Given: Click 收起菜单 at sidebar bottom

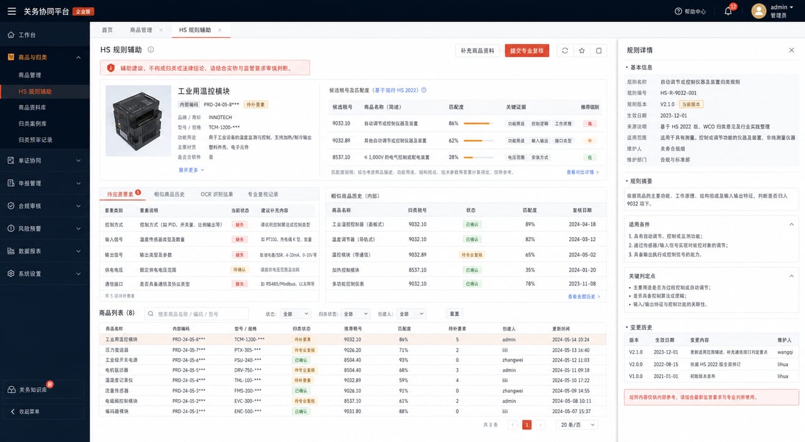Looking at the screenshot, I should pyautogui.click(x=43, y=411).
